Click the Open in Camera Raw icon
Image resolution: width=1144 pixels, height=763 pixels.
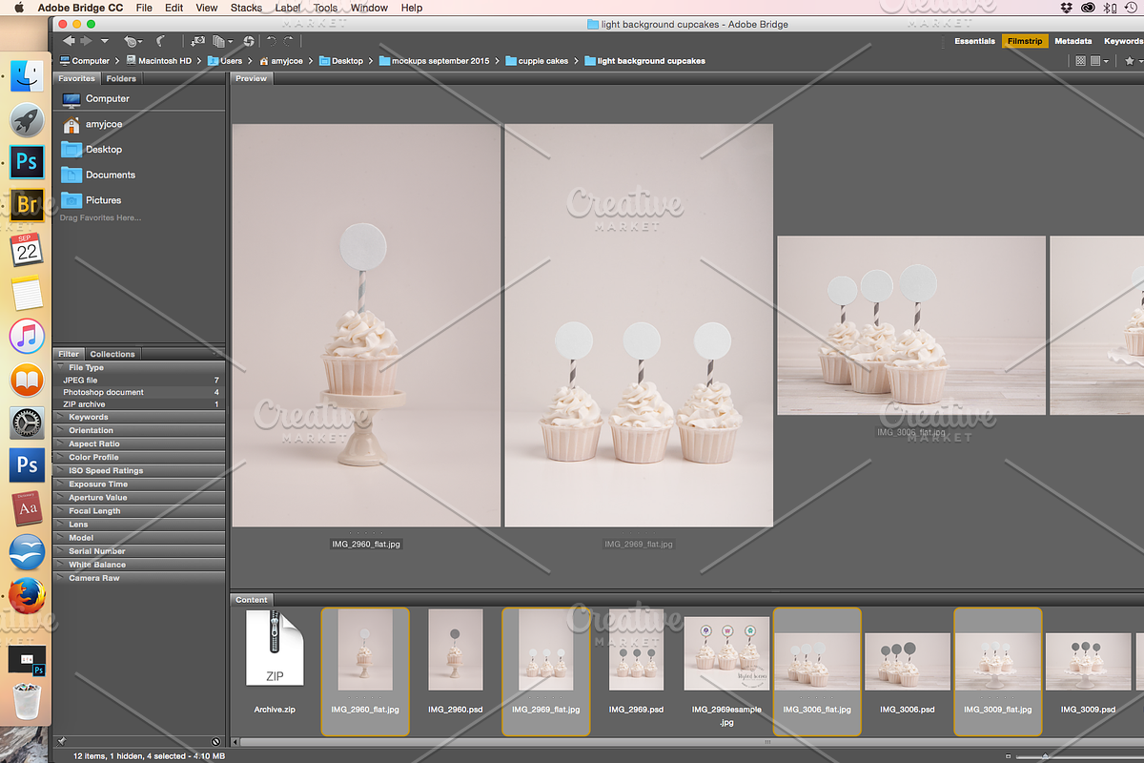click(x=249, y=41)
